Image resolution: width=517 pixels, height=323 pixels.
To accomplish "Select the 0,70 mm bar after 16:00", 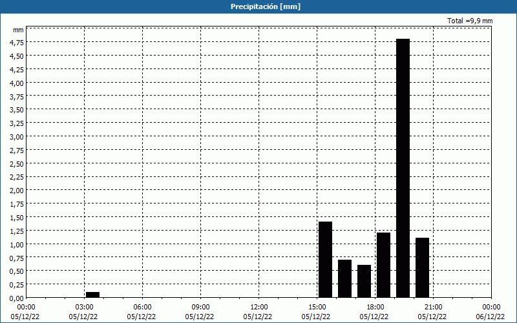I will [x=344, y=278].
